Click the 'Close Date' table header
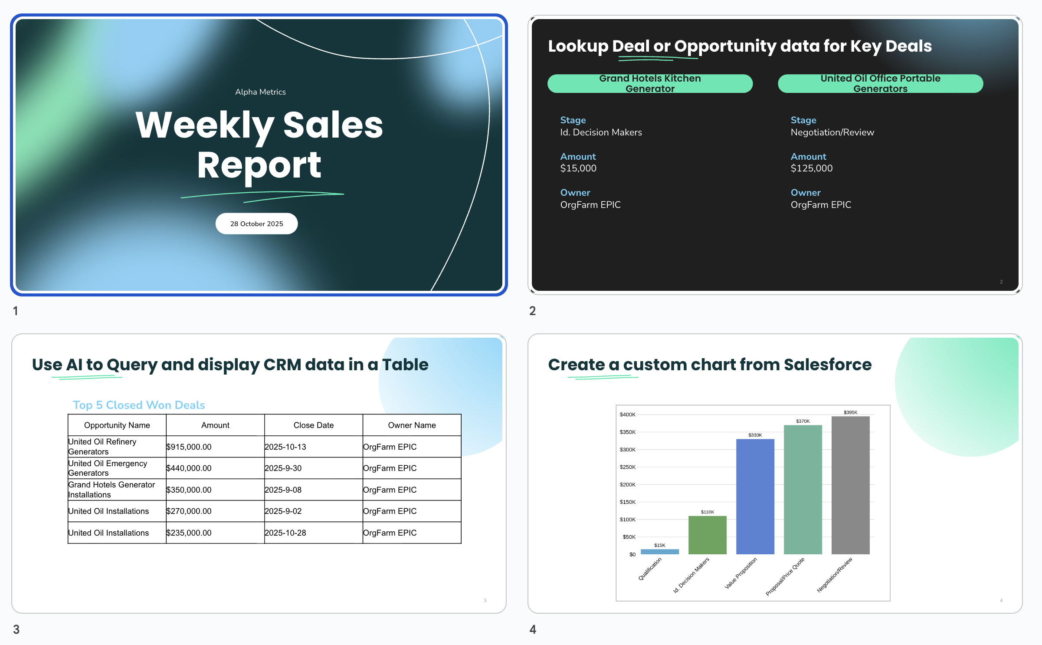Image resolution: width=1042 pixels, height=645 pixels. click(x=314, y=425)
